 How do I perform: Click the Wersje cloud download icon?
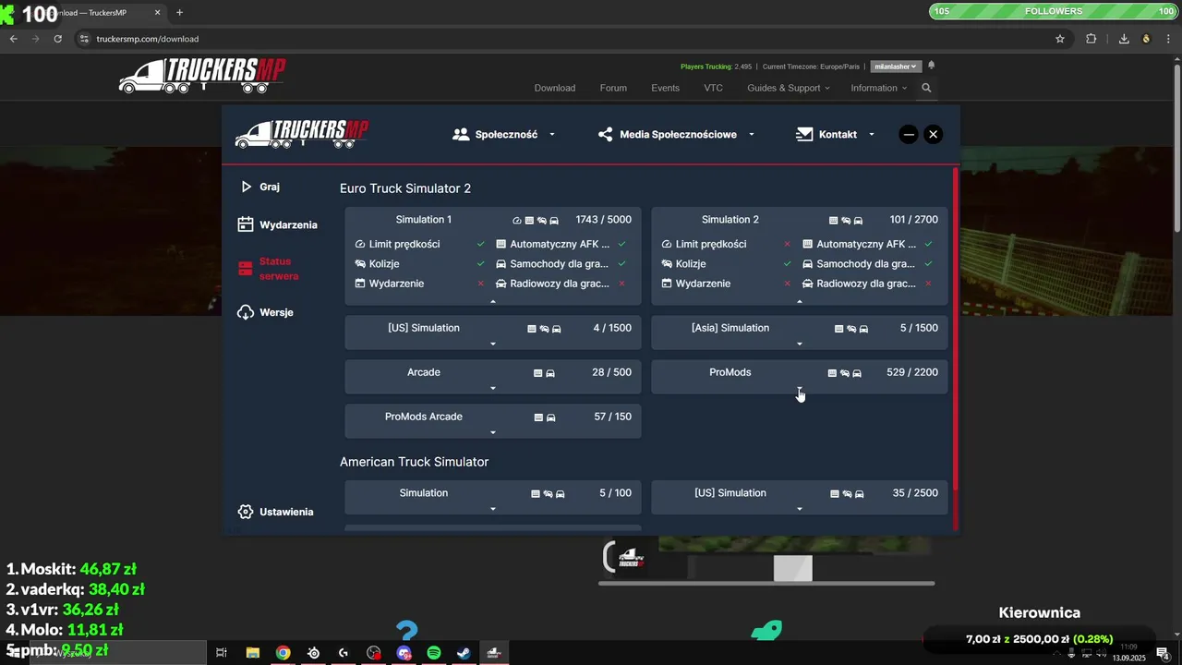(x=246, y=312)
